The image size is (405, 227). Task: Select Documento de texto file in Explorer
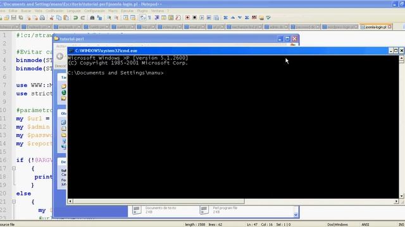click(x=155, y=210)
